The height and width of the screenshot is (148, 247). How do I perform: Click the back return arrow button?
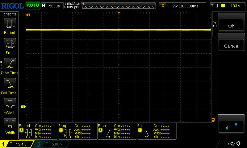click(x=231, y=126)
